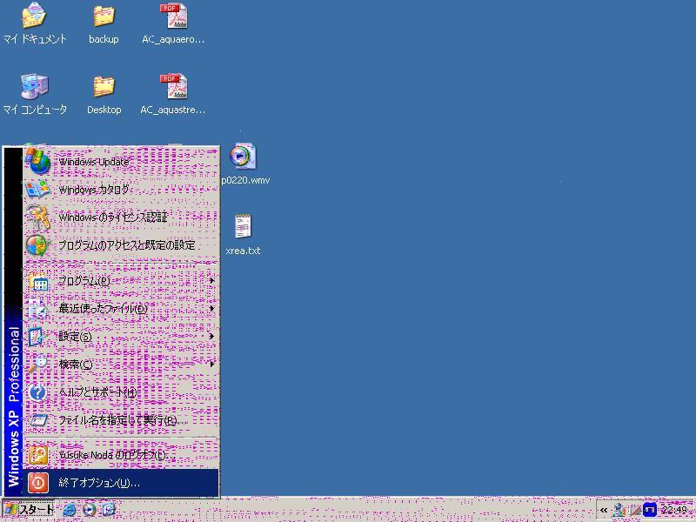Click the crossed-out tray icon

(635, 510)
